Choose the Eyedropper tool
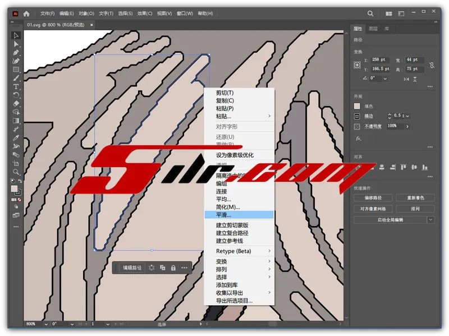 16,137
